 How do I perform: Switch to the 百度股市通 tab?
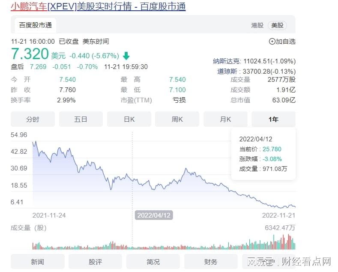[x=36, y=25]
